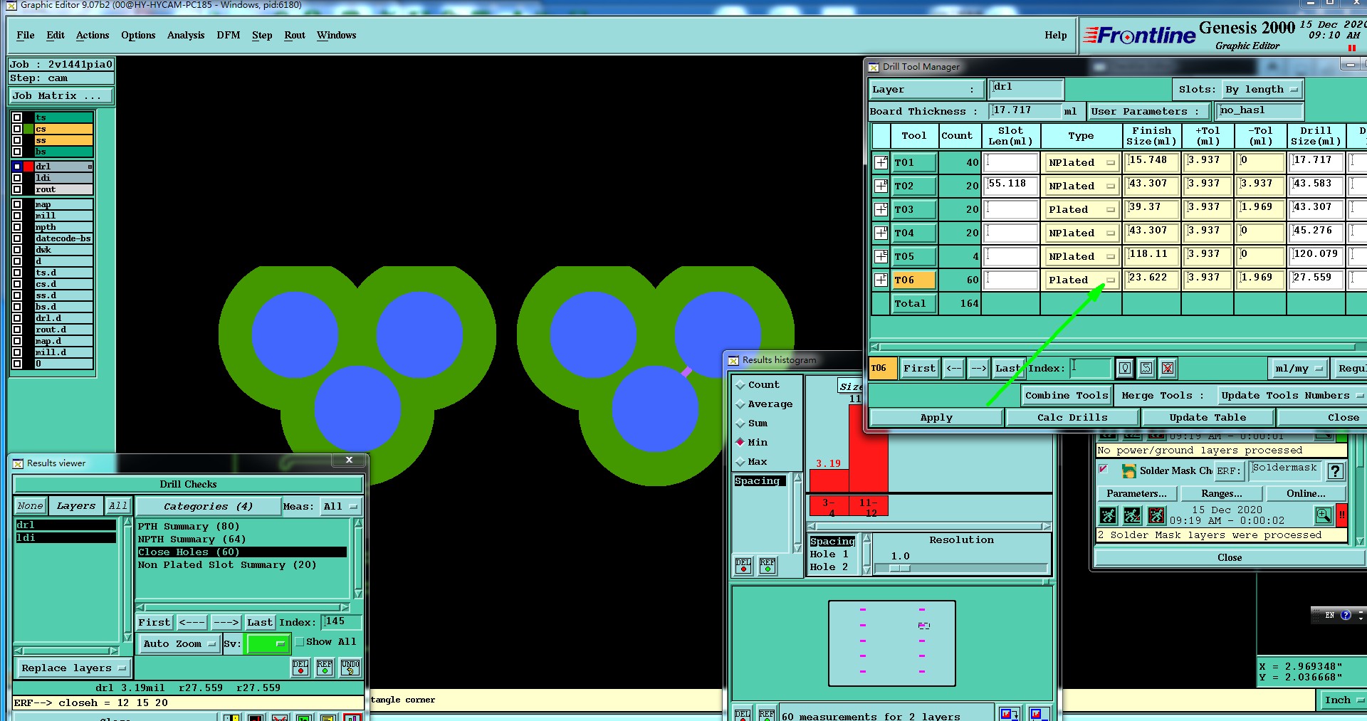Toggle the ts layer checkbox
Screen dimensions: 1367x721
pyautogui.click(x=17, y=117)
